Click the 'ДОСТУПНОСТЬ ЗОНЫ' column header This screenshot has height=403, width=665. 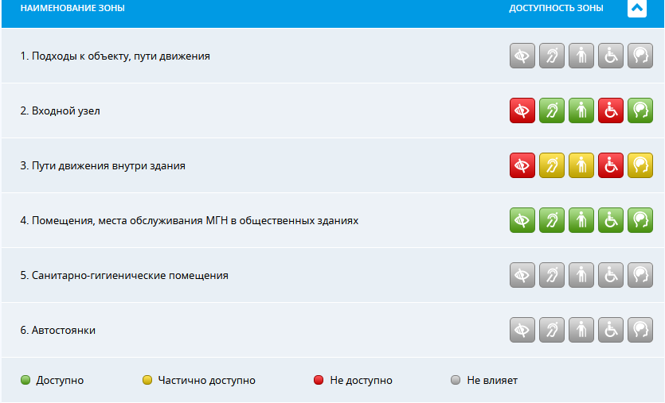pyautogui.click(x=556, y=8)
